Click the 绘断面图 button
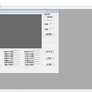Image resolution: width=92 pixels, height=92 pixels. [49, 34]
